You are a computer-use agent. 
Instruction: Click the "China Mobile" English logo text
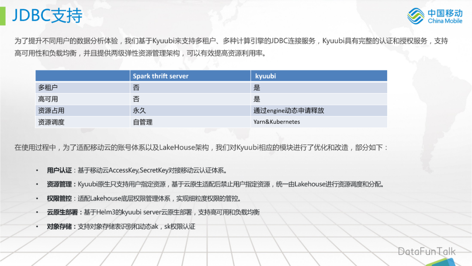coord(445,21)
